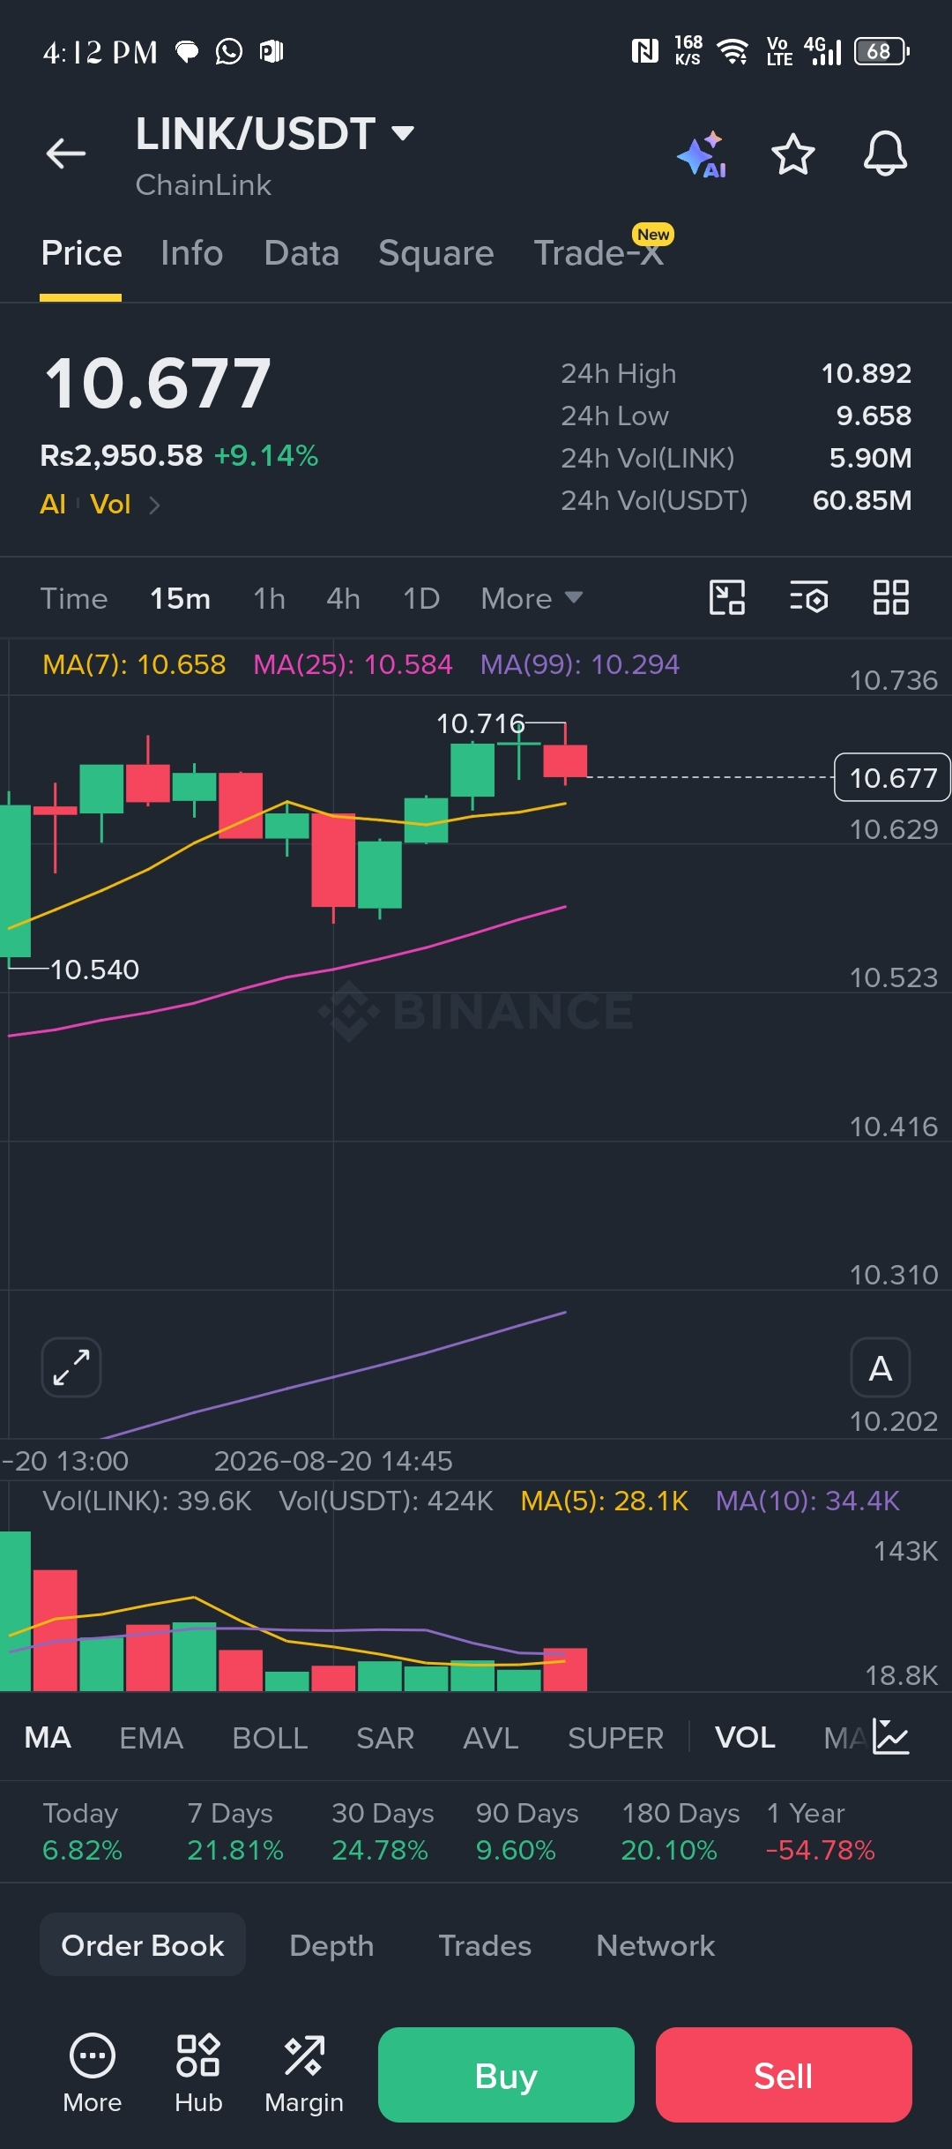Open the AI assistant sparkle icon
This screenshot has width=952, height=2149.
coord(703,155)
